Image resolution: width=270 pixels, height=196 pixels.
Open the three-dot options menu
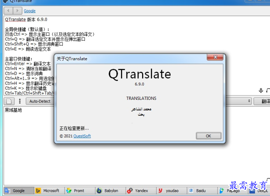tap(20, 101)
